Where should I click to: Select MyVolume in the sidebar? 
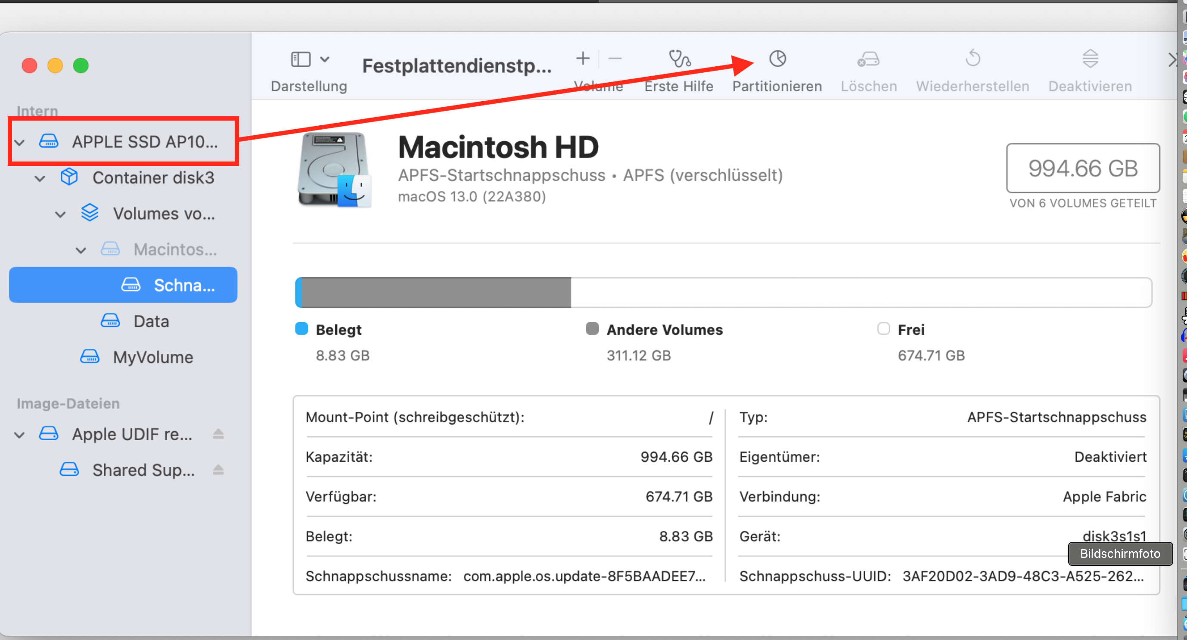[x=152, y=357]
